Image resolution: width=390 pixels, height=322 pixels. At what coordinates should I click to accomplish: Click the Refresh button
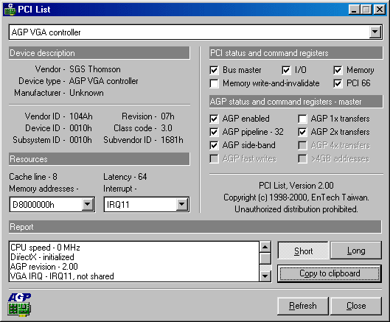tap(303, 306)
